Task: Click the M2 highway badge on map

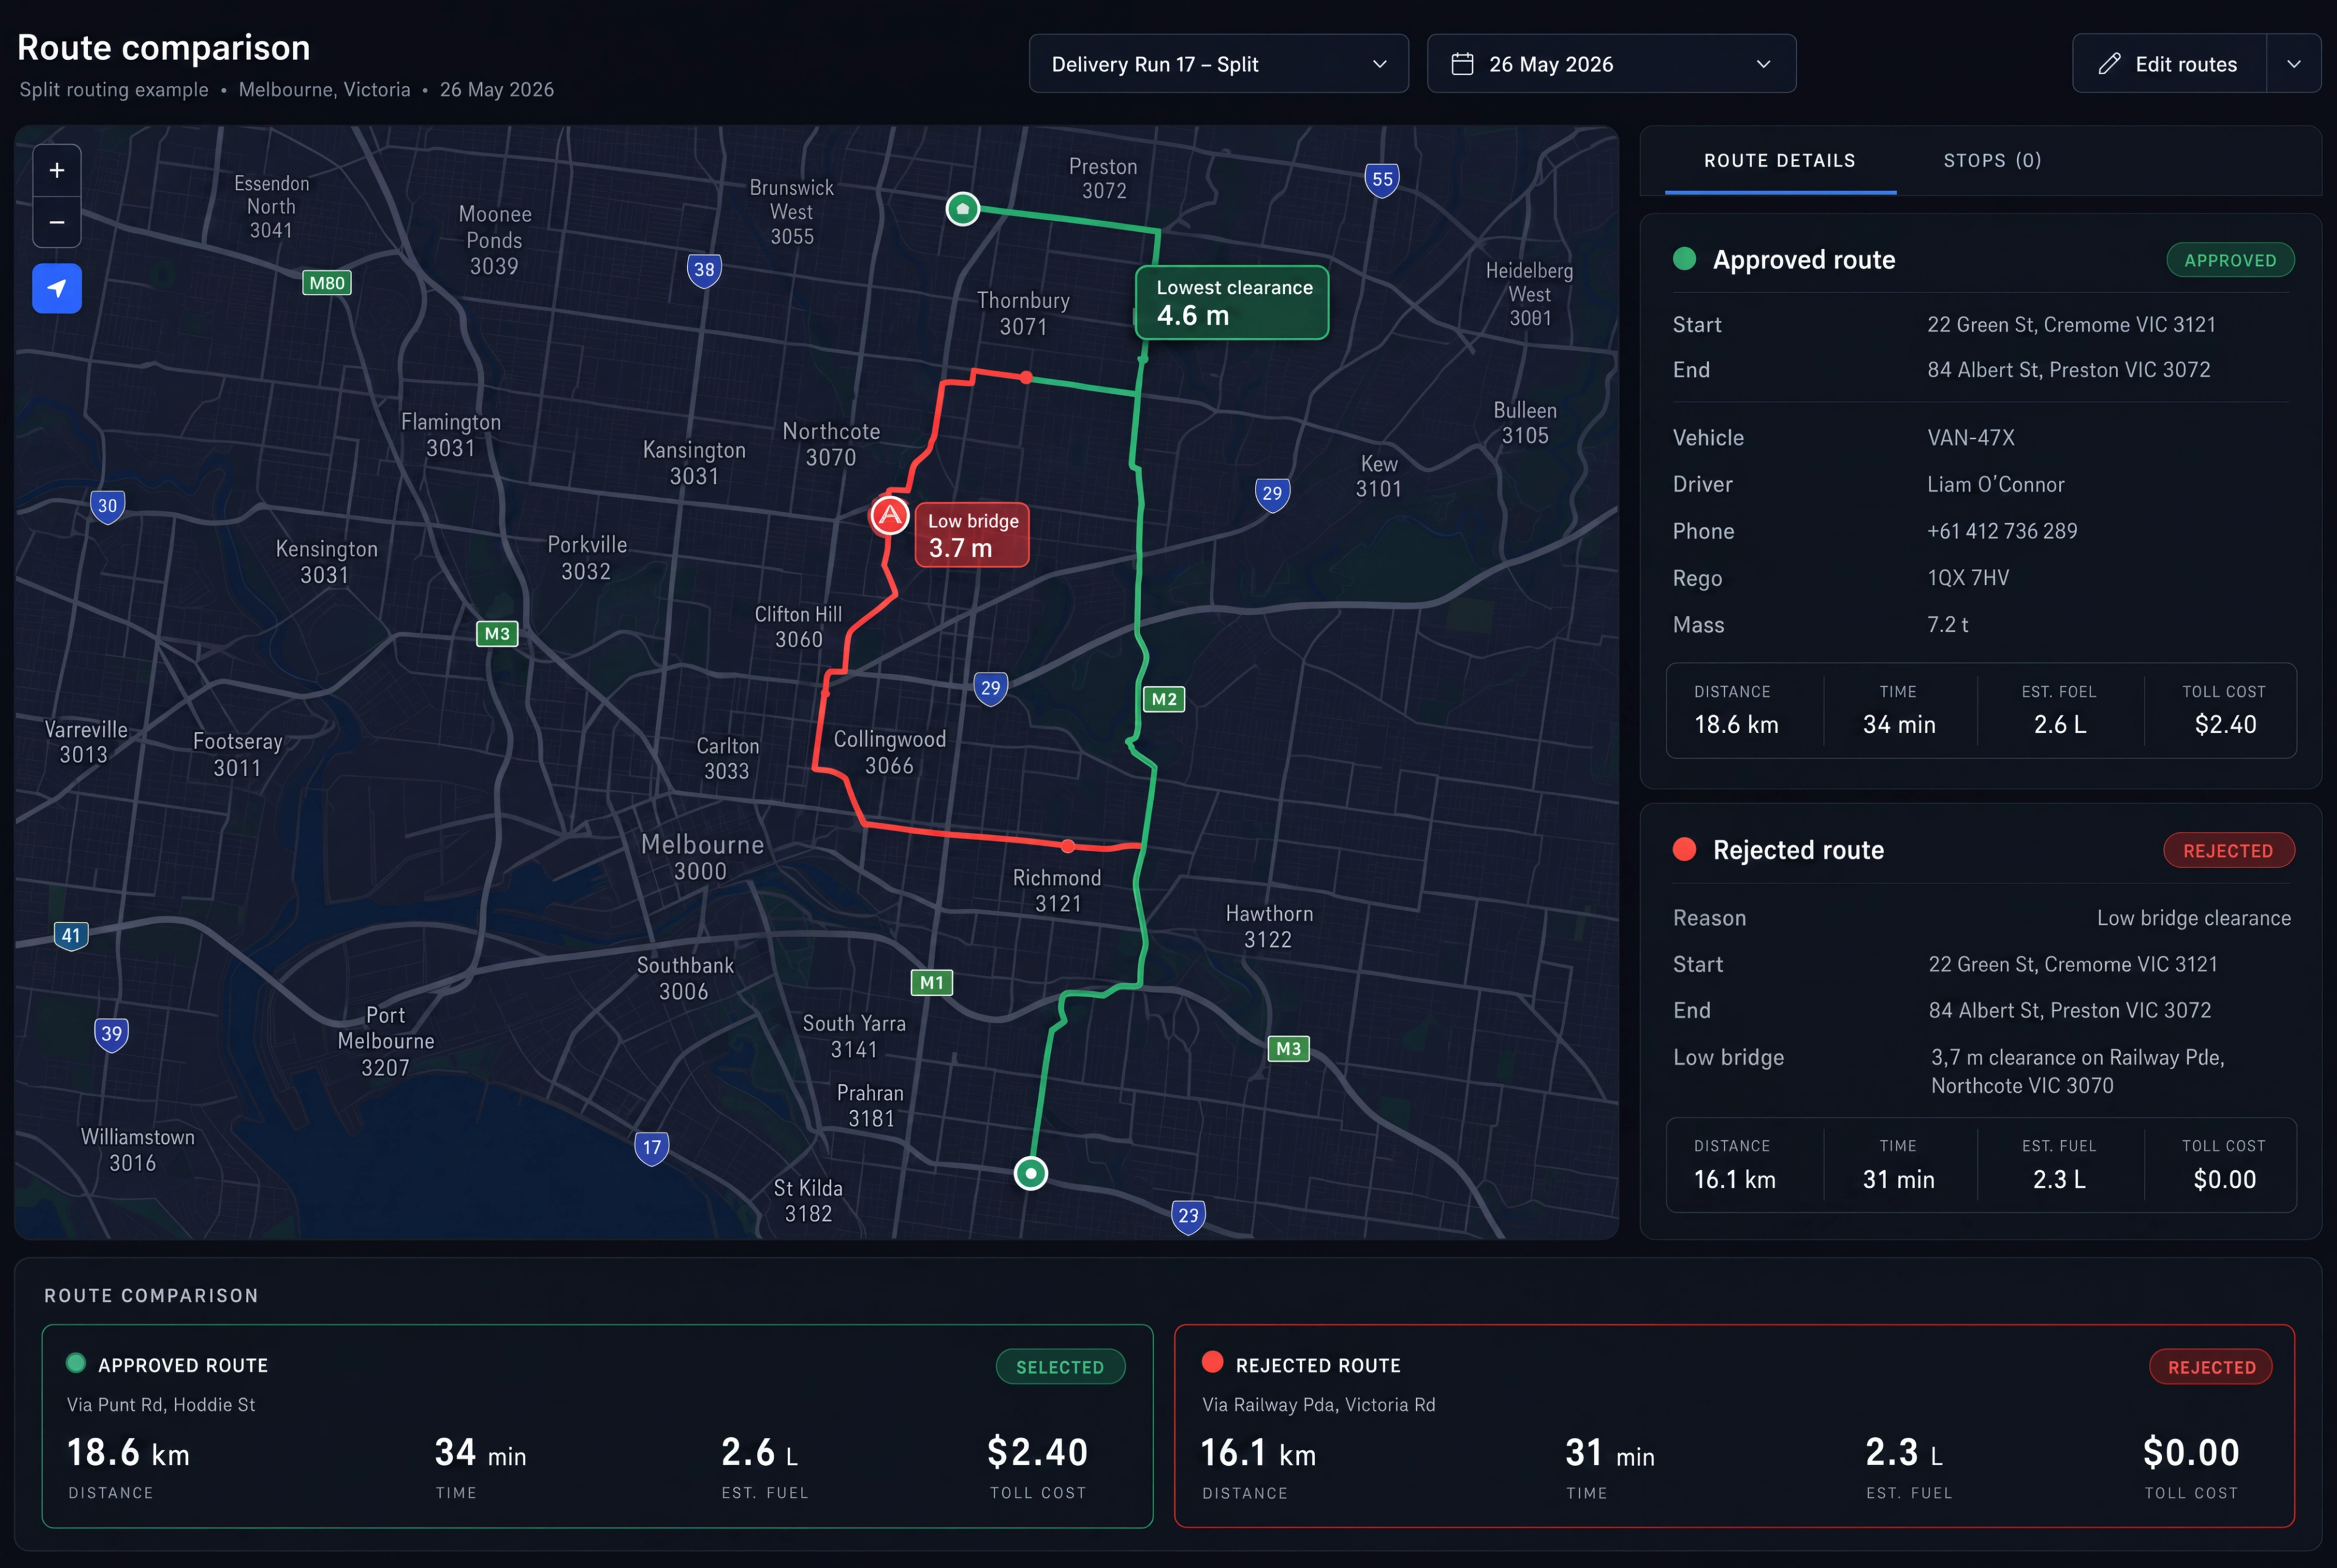Action: tap(1164, 699)
